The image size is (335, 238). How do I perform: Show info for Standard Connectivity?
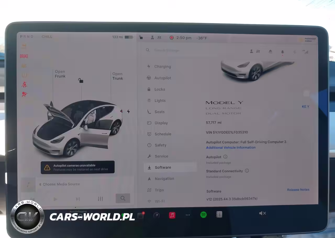click(247, 171)
